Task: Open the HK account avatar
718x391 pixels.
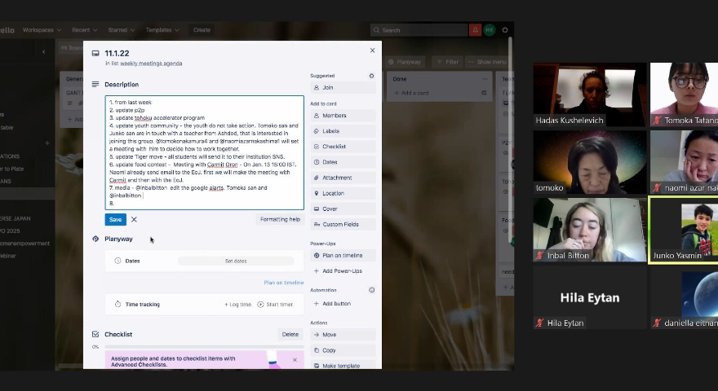Action: [490, 30]
